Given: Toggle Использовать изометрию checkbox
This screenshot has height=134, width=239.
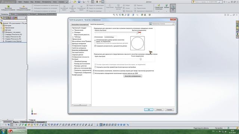Looking at the screenshot, I should (94, 71).
